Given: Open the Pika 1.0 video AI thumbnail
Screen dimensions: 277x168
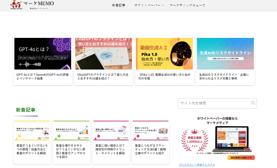Looking at the screenshot, I should (x=164, y=54).
